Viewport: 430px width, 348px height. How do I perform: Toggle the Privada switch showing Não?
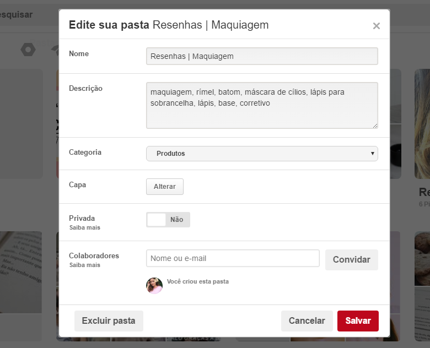pos(168,220)
